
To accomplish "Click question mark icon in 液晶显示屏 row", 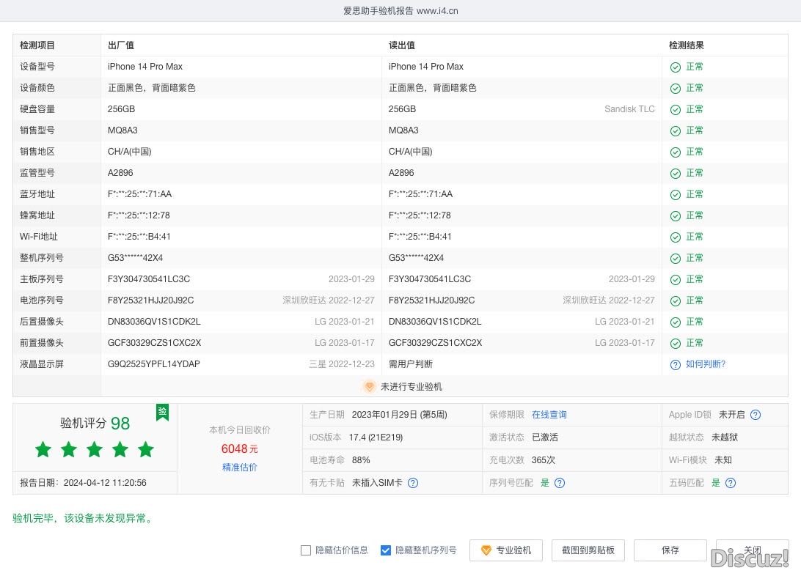I will pos(676,365).
